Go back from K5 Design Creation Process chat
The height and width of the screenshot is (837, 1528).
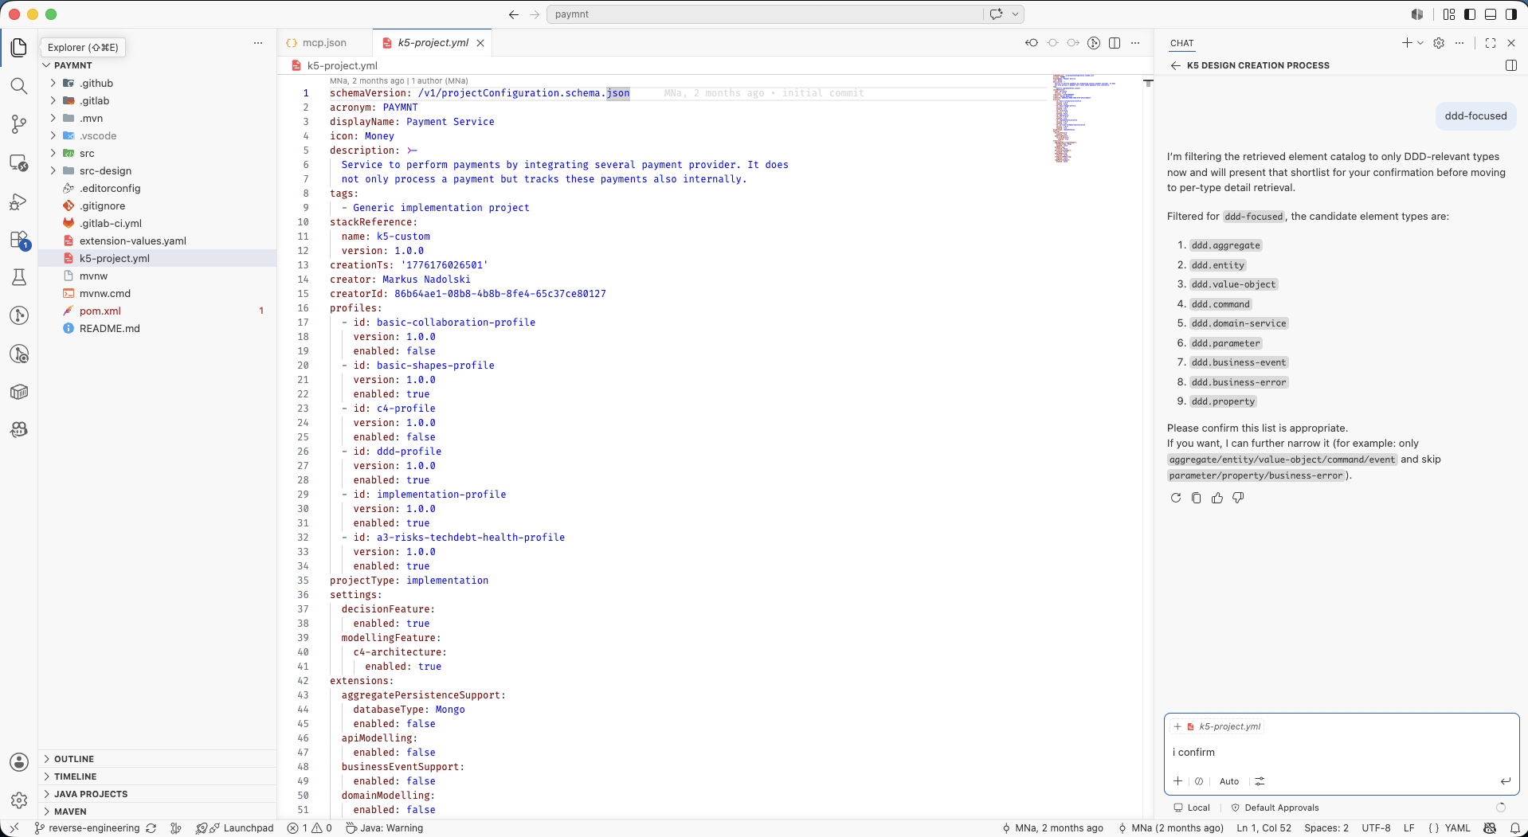tap(1175, 65)
